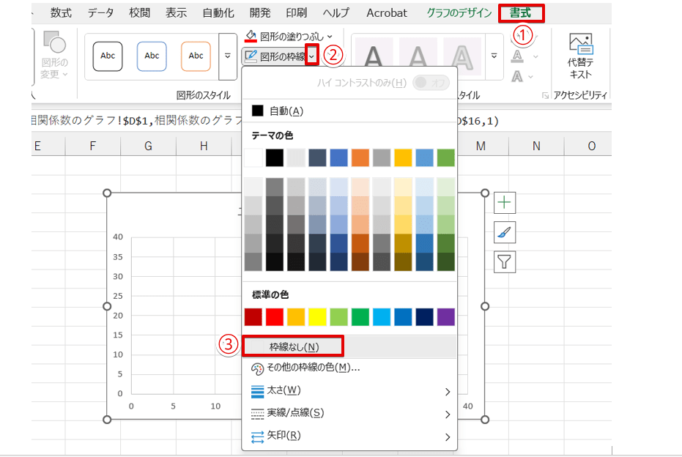Switch to the 書式 ribbon tab
The height and width of the screenshot is (457, 682).
click(x=521, y=12)
